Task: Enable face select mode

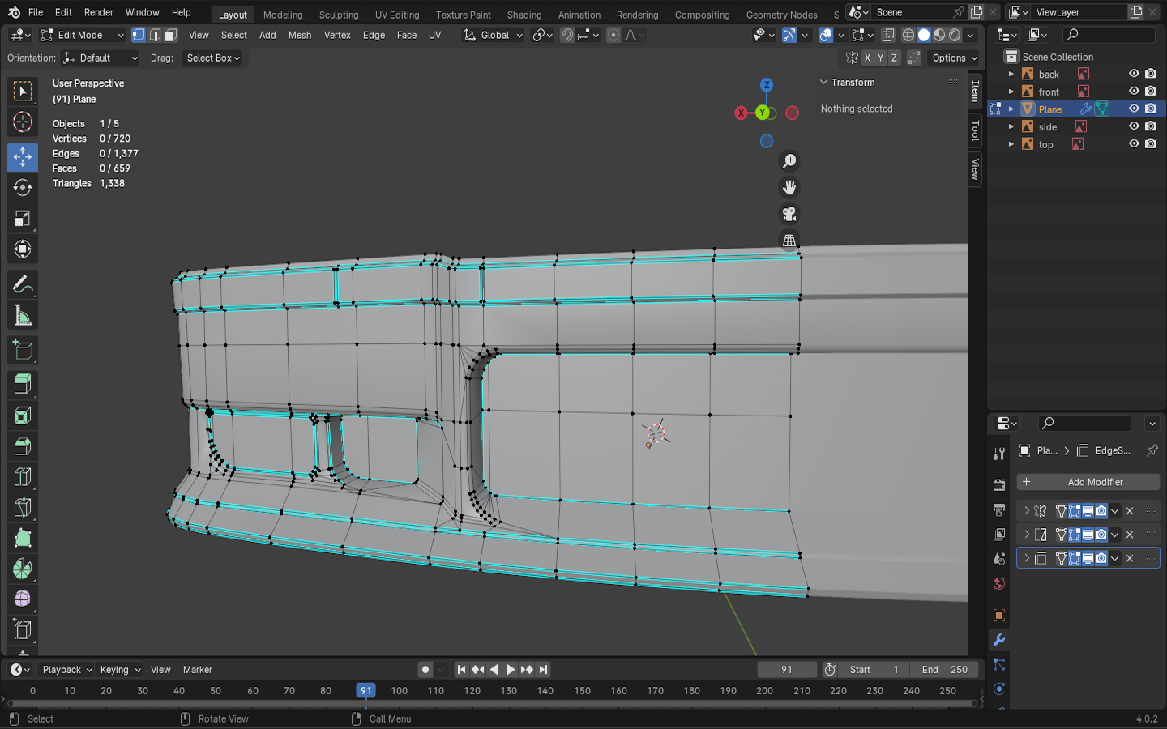Action: (x=171, y=35)
